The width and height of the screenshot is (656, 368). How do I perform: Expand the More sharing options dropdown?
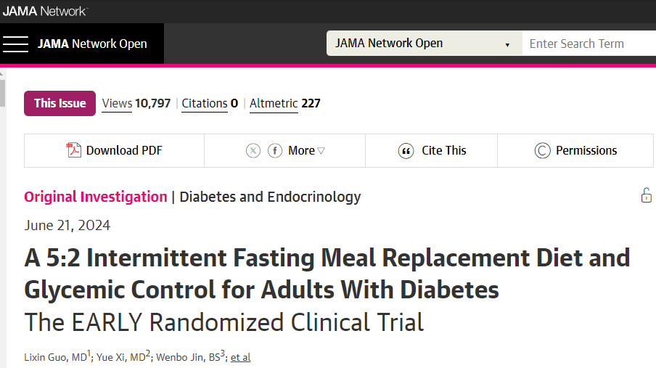(x=306, y=150)
